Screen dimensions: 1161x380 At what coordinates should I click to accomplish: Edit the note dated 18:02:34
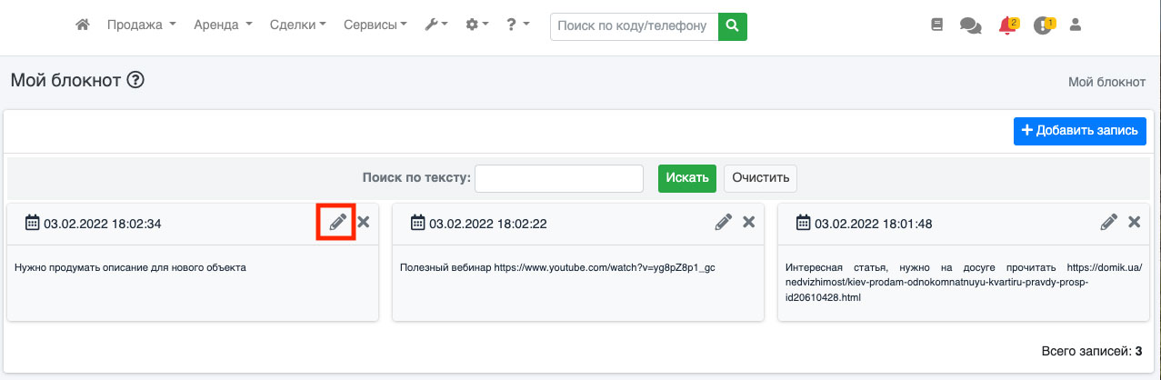pos(337,223)
